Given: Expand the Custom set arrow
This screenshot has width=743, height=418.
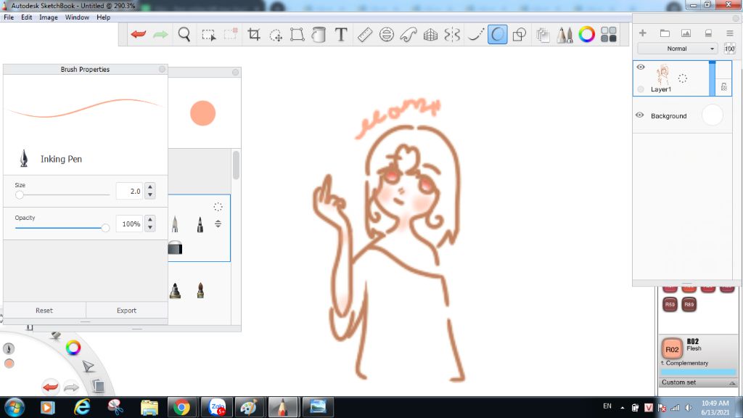Looking at the screenshot, I should (732, 382).
